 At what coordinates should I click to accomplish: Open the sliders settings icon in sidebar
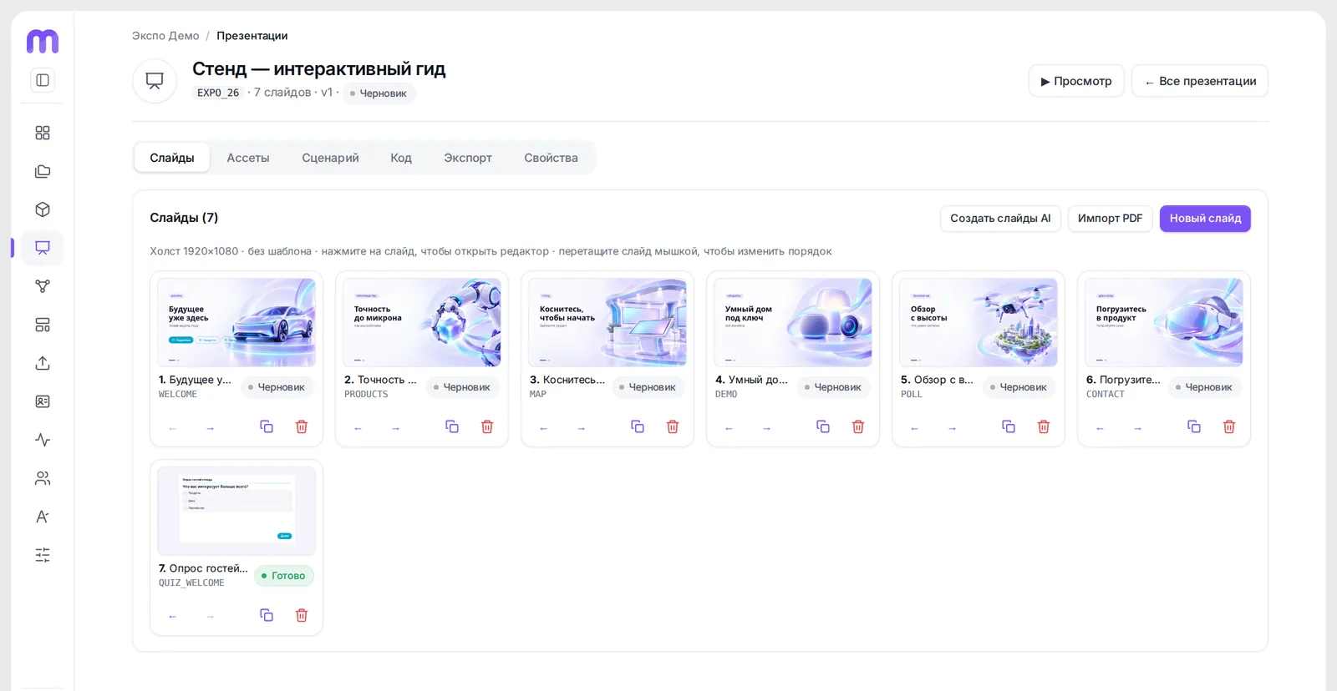pos(43,555)
